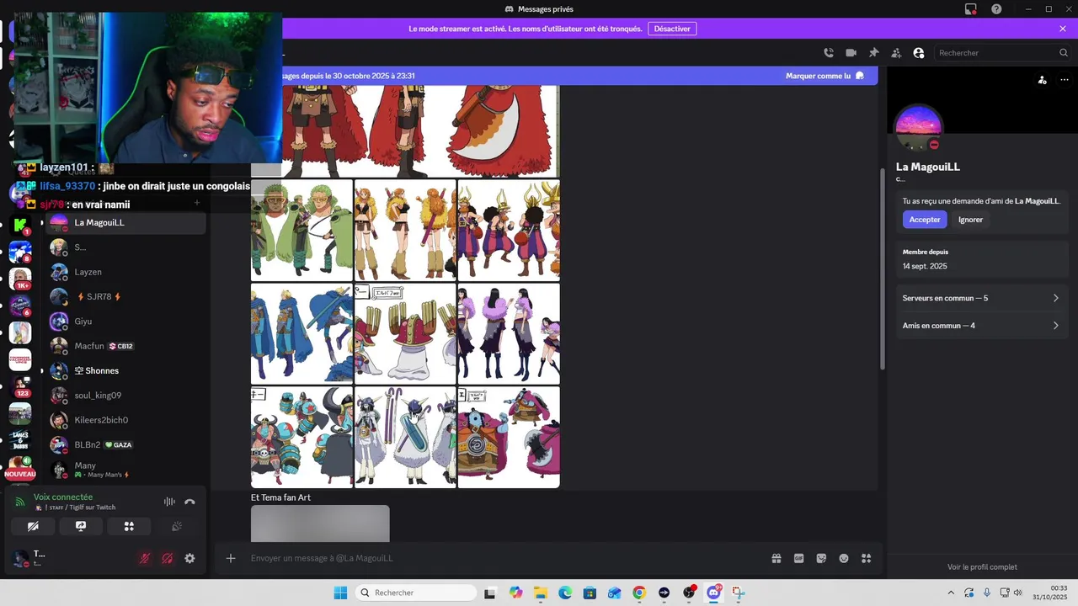Open three-dots menu in profile panel

[x=1065, y=80]
